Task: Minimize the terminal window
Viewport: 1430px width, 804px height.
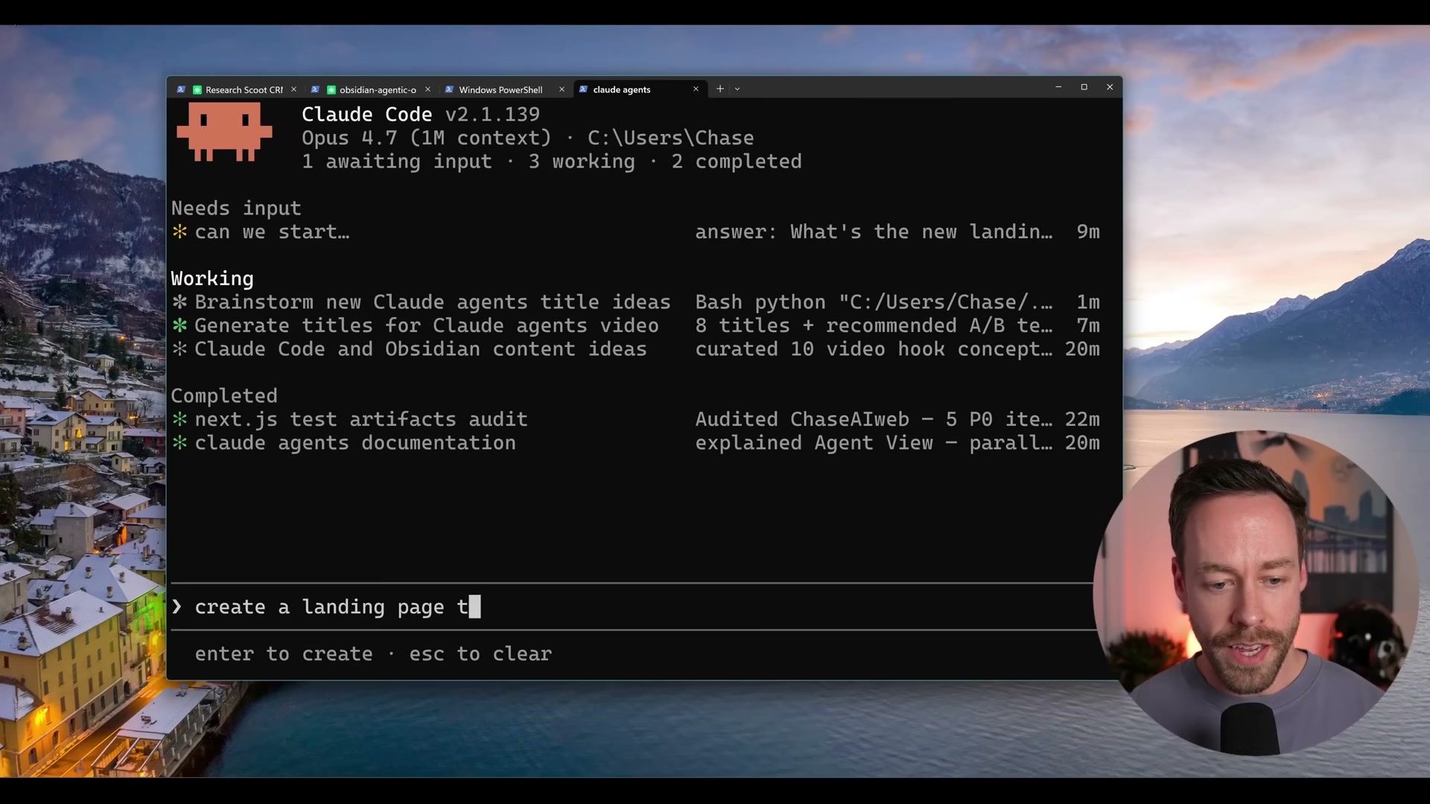Action: click(1058, 88)
